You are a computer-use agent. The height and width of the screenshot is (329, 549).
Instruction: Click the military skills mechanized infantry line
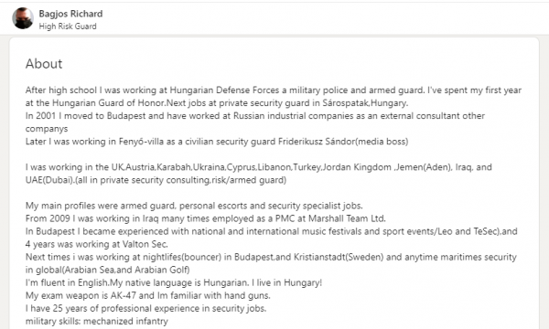pos(97,321)
